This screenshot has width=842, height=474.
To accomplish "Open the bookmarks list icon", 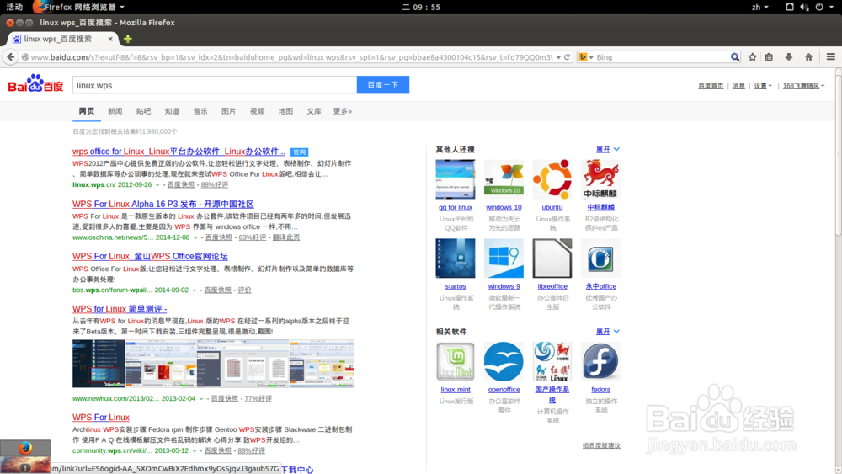I will pyautogui.click(x=769, y=57).
